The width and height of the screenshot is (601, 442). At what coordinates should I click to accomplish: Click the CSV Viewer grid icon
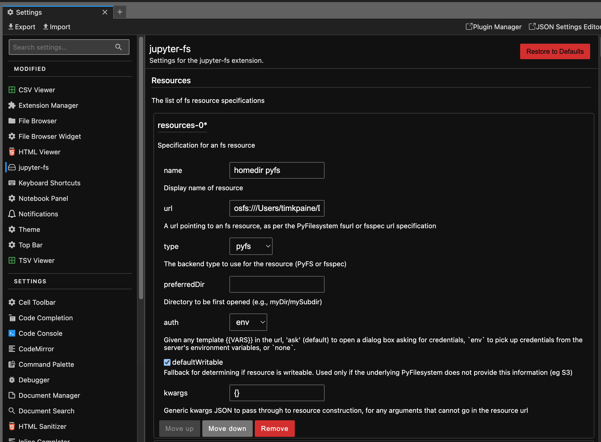coord(12,90)
